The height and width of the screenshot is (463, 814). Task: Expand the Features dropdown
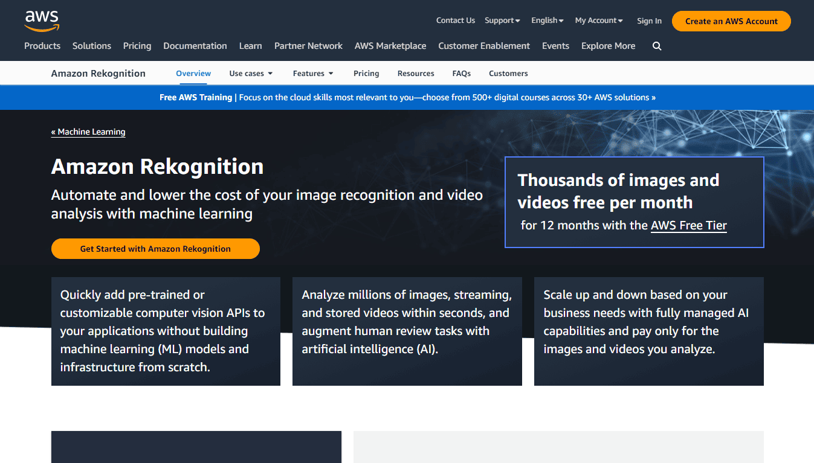click(312, 73)
